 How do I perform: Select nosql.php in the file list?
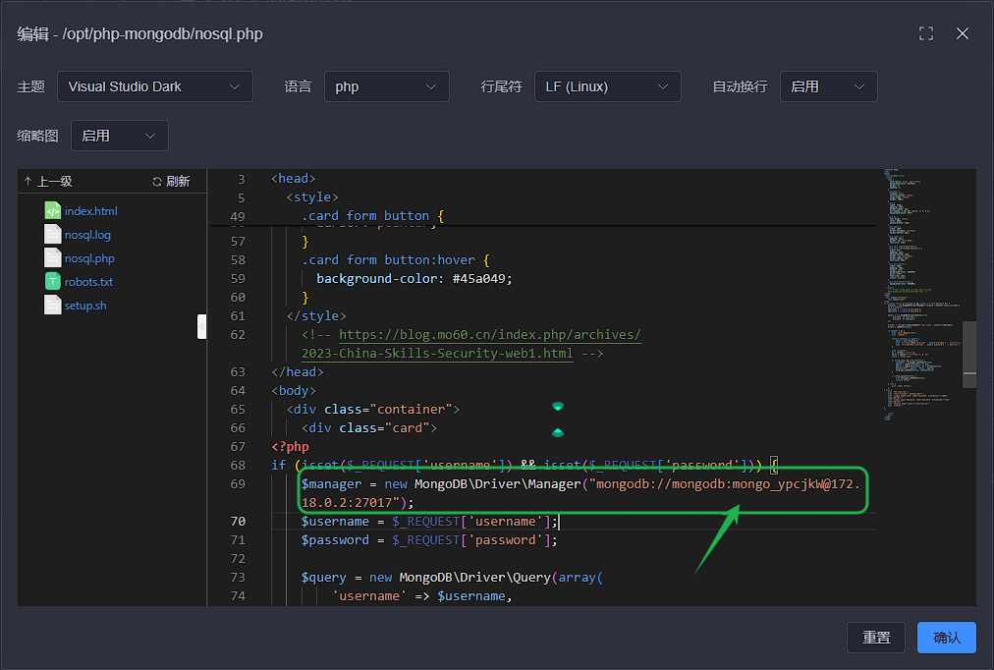(x=89, y=258)
